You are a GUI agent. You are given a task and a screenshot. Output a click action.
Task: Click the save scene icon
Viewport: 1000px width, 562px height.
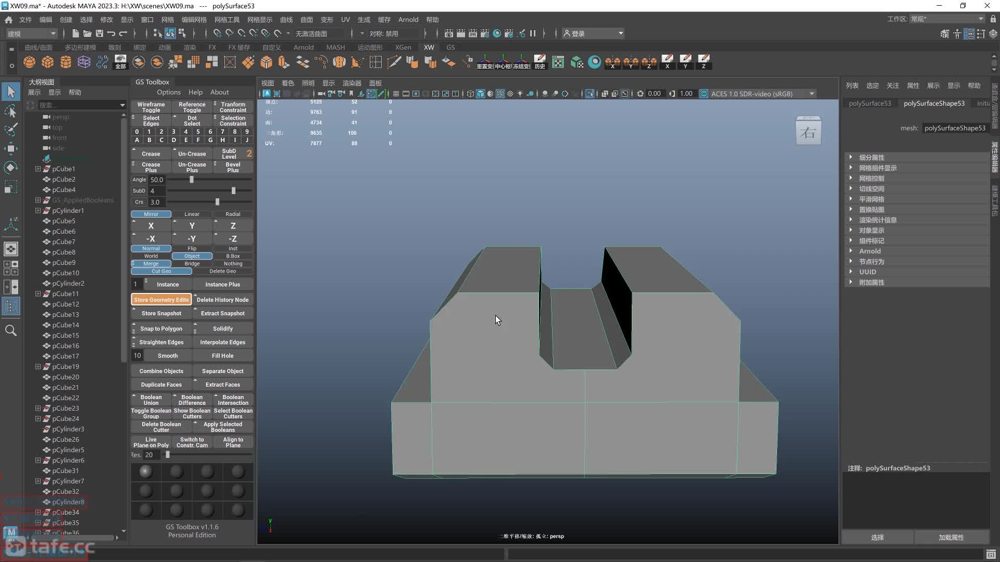tap(99, 33)
